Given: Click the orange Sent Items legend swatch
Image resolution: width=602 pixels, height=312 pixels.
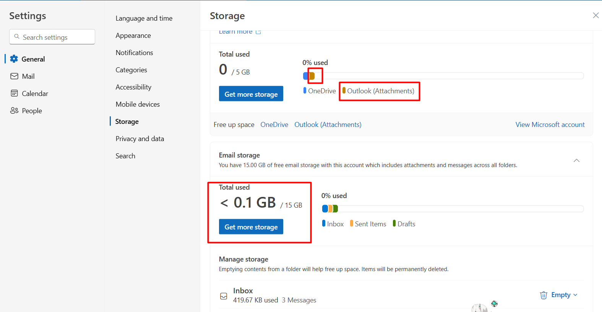Looking at the screenshot, I should click(352, 223).
